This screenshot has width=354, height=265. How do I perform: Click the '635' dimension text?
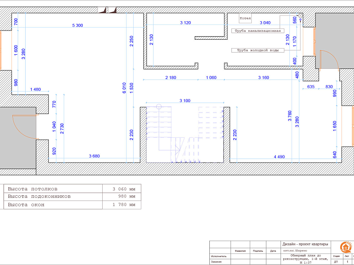click(311, 87)
